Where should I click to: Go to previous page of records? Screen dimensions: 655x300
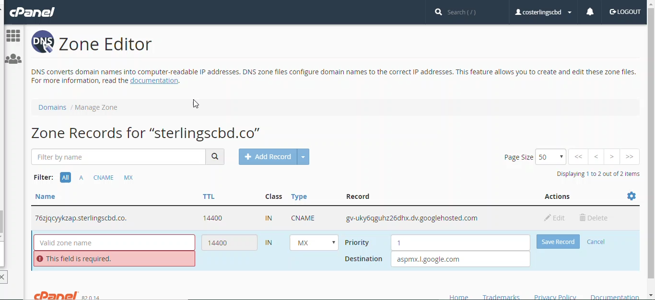point(596,157)
